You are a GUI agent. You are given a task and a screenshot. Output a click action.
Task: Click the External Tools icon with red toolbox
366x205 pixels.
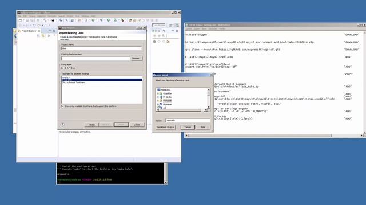[x=122, y=20]
